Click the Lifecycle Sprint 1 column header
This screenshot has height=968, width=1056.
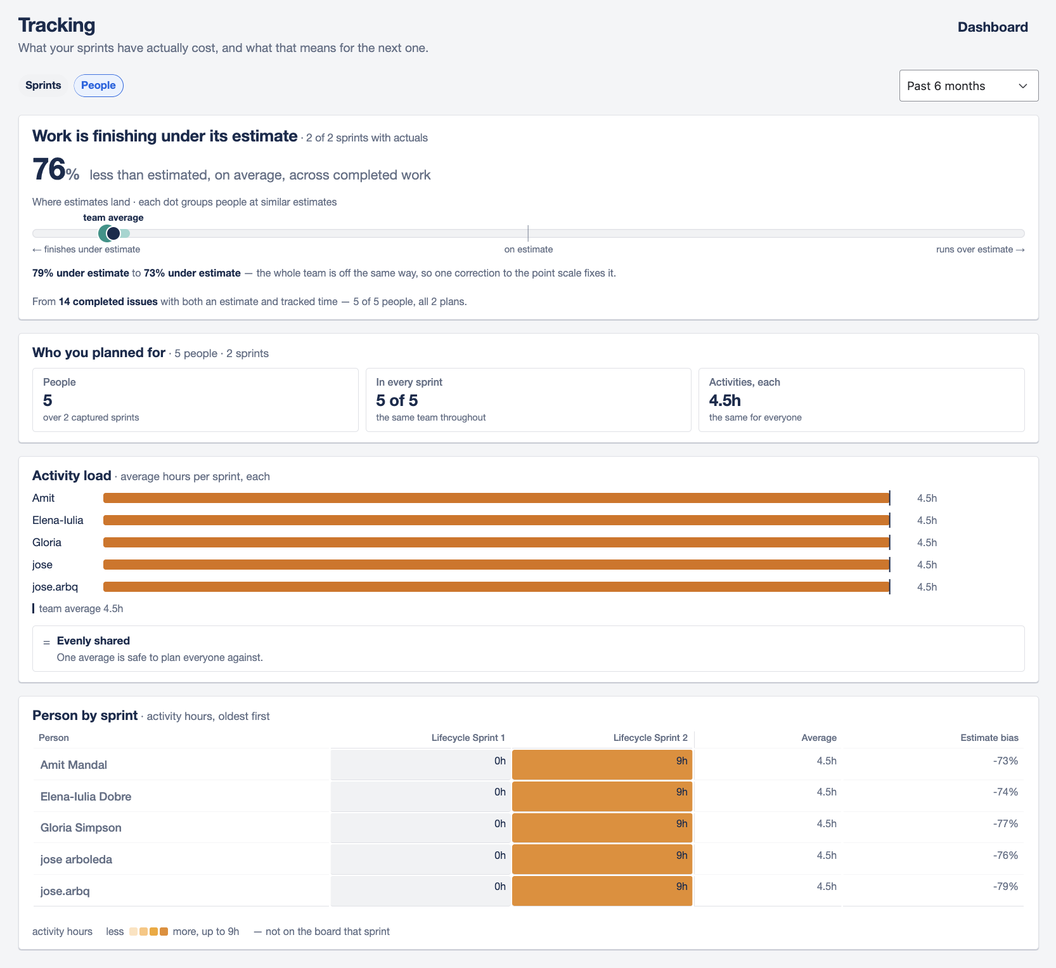[x=468, y=738]
